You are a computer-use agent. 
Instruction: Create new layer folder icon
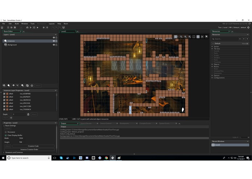coord(27,86)
